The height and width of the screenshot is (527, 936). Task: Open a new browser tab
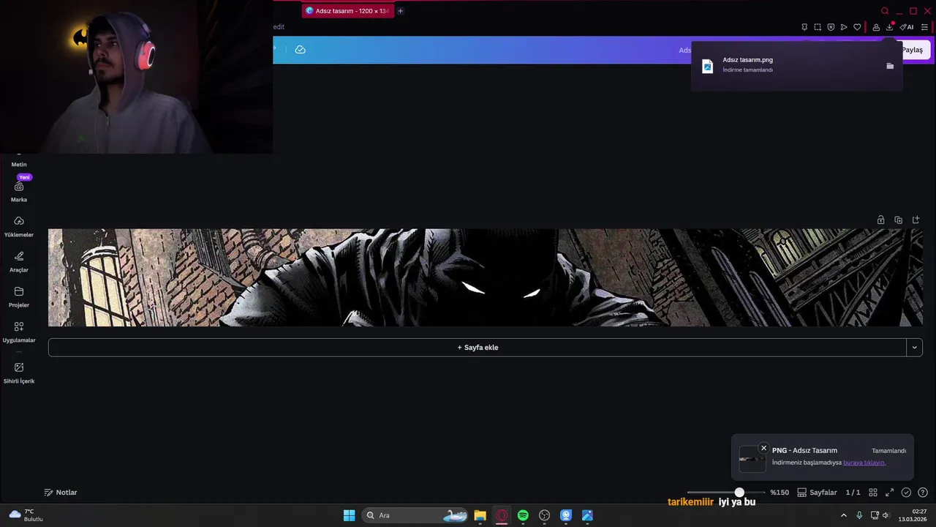click(400, 11)
